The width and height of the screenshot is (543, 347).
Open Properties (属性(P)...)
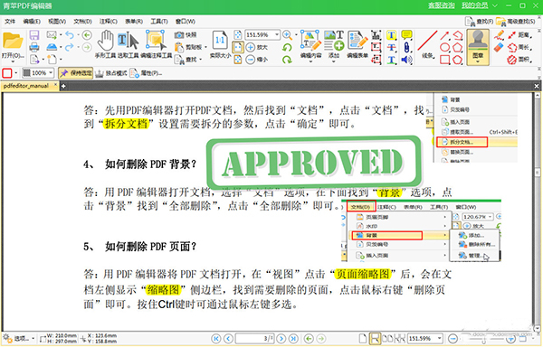(146, 73)
